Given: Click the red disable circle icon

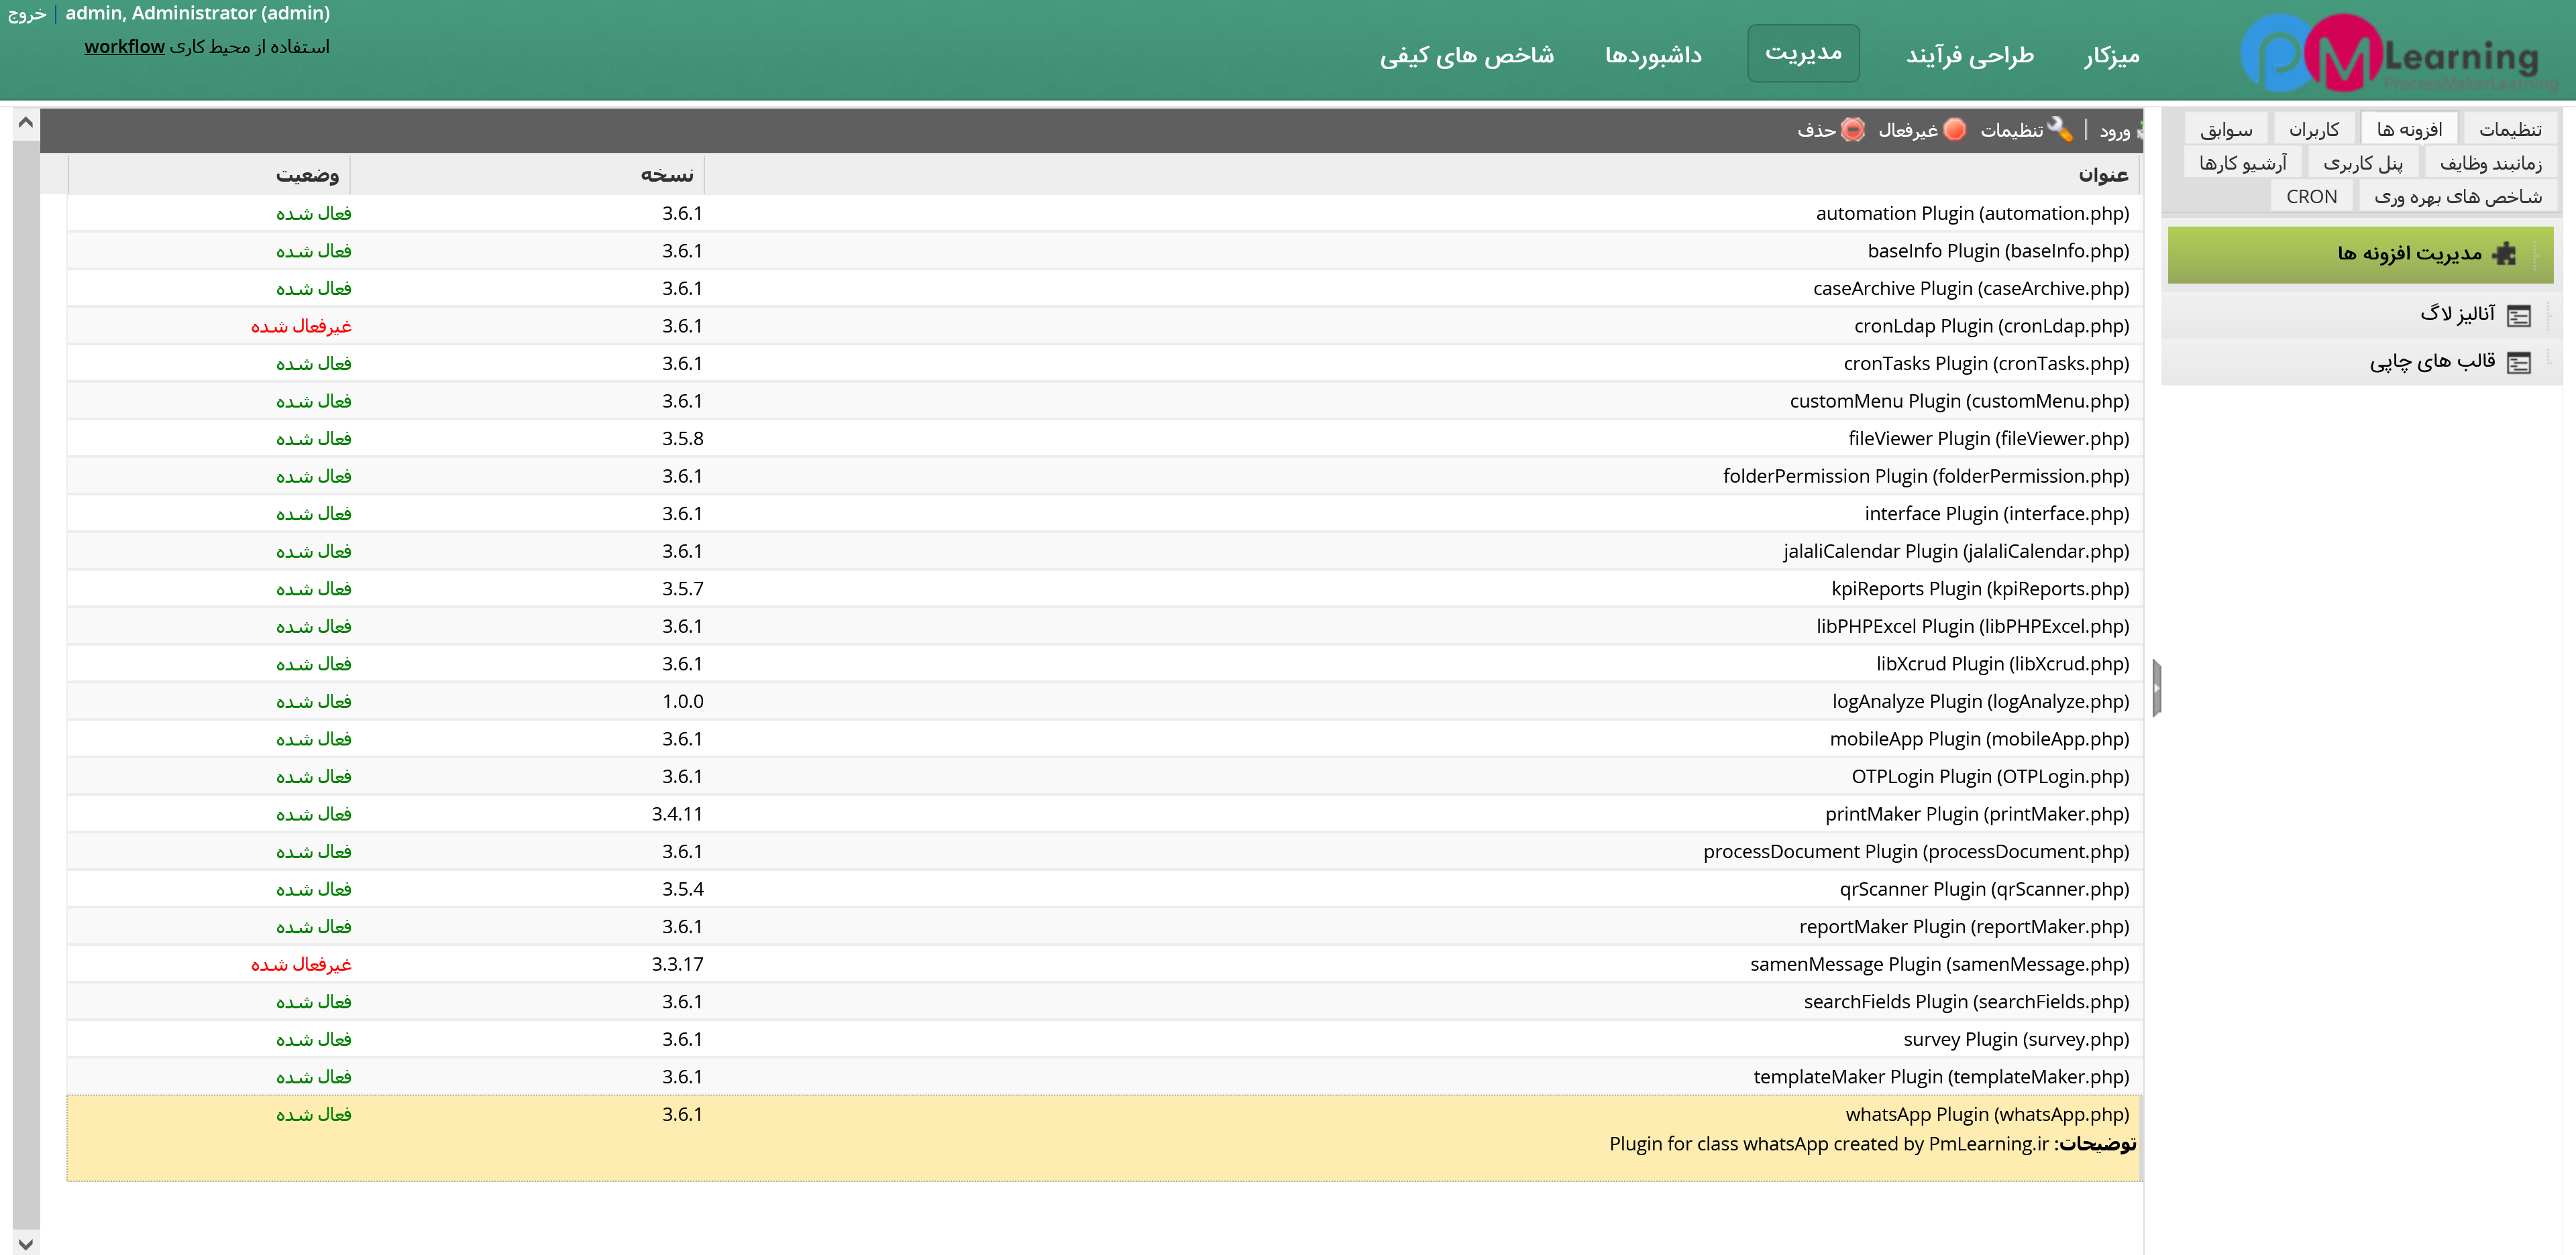Looking at the screenshot, I should pyautogui.click(x=1954, y=129).
